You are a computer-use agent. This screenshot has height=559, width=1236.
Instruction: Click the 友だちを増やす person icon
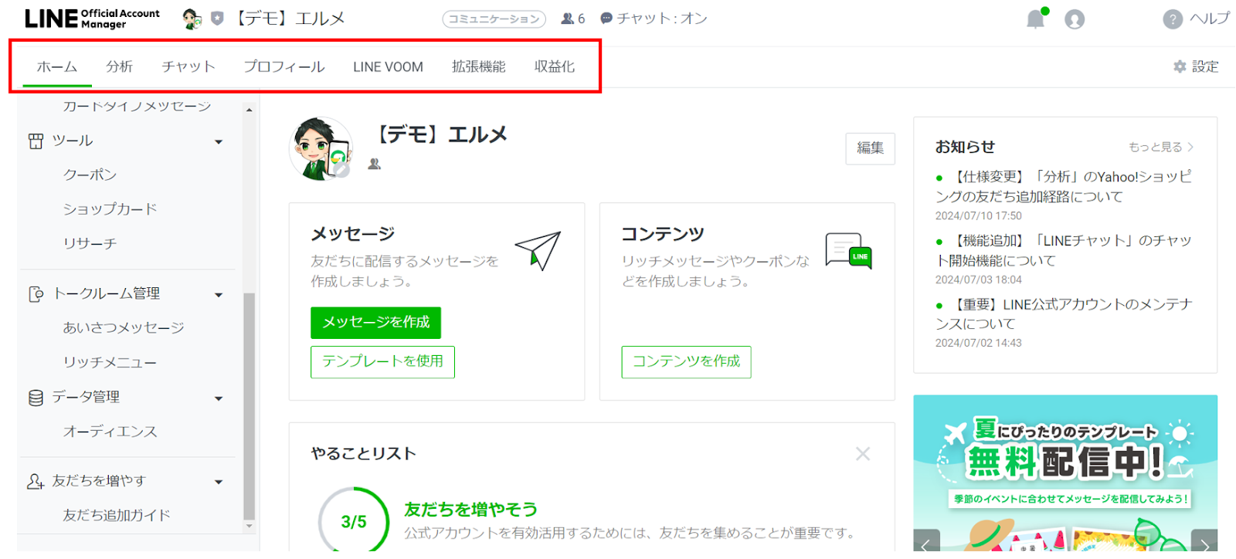coord(36,482)
